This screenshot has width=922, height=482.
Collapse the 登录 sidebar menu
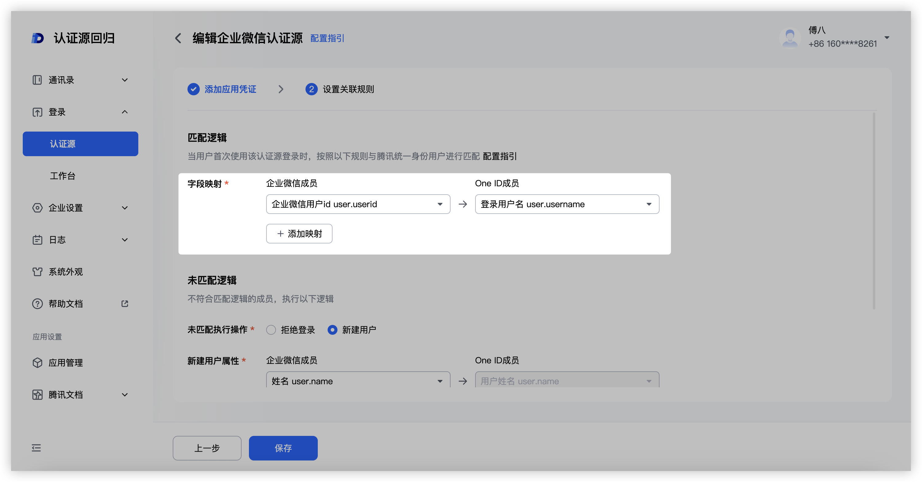click(124, 112)
